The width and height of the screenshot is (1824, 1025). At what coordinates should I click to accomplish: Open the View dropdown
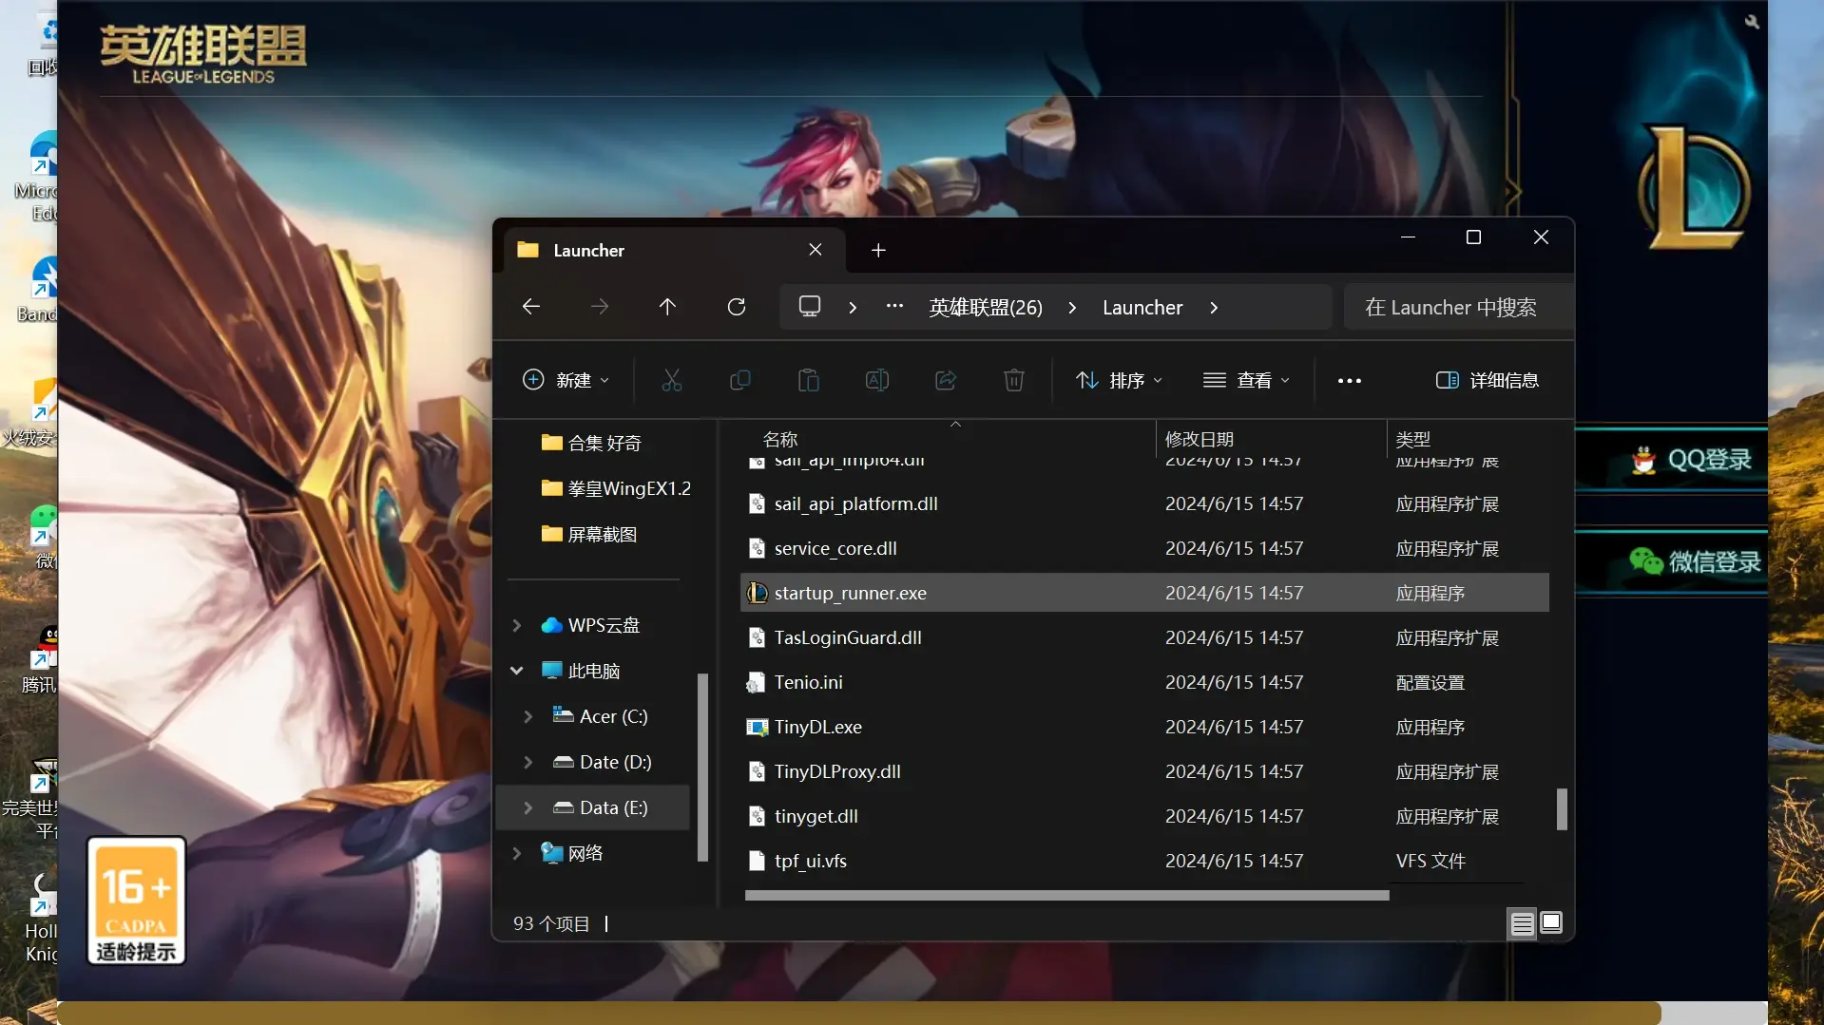pos(1246,380)
